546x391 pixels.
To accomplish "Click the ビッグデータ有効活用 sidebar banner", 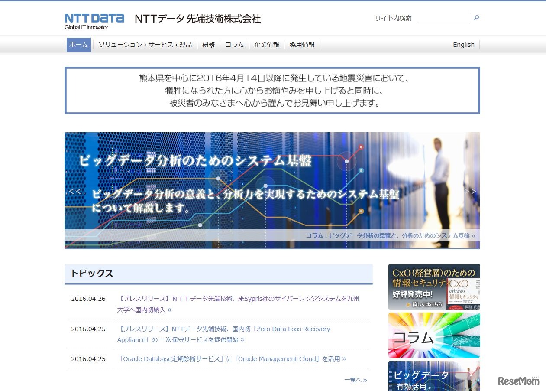I will (434, 376).
